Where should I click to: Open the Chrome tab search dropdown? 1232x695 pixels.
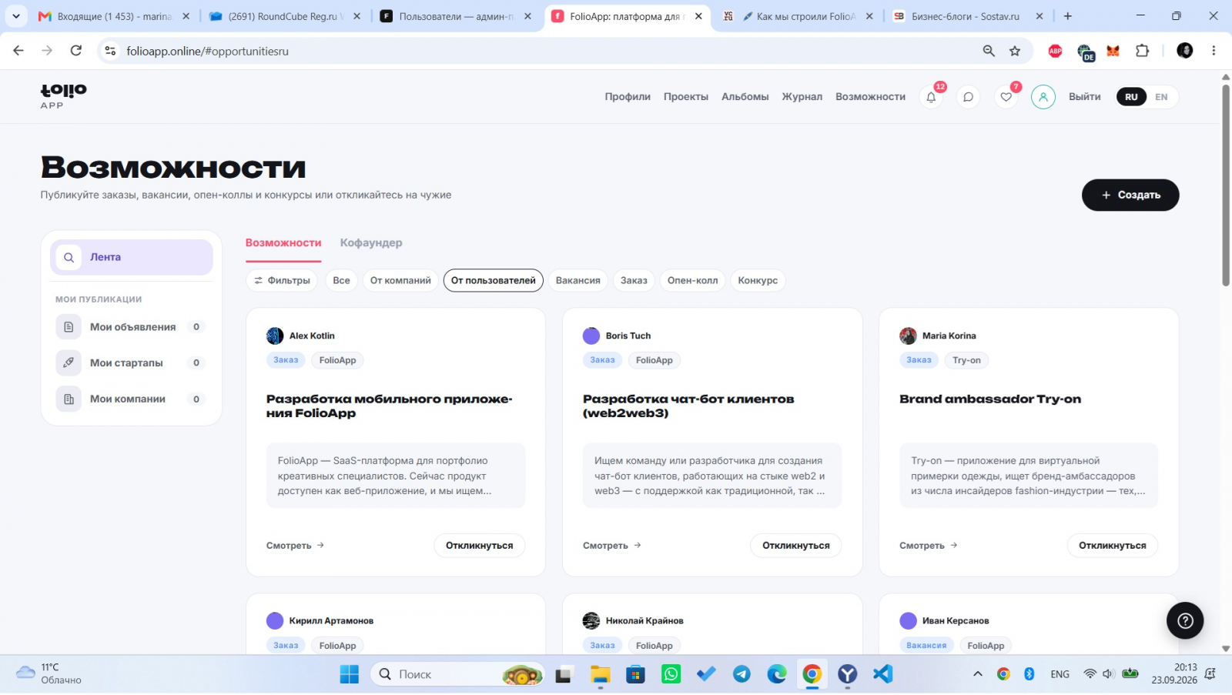tap(15, 16)
